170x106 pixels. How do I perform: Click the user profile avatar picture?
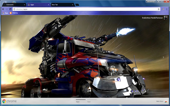click(165, 17)
